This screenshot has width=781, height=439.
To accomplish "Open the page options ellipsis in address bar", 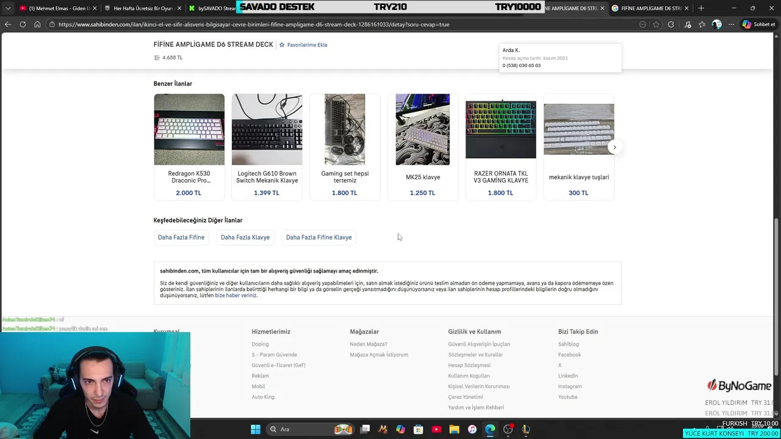I will pyautogui.click(x=642, y=24).
